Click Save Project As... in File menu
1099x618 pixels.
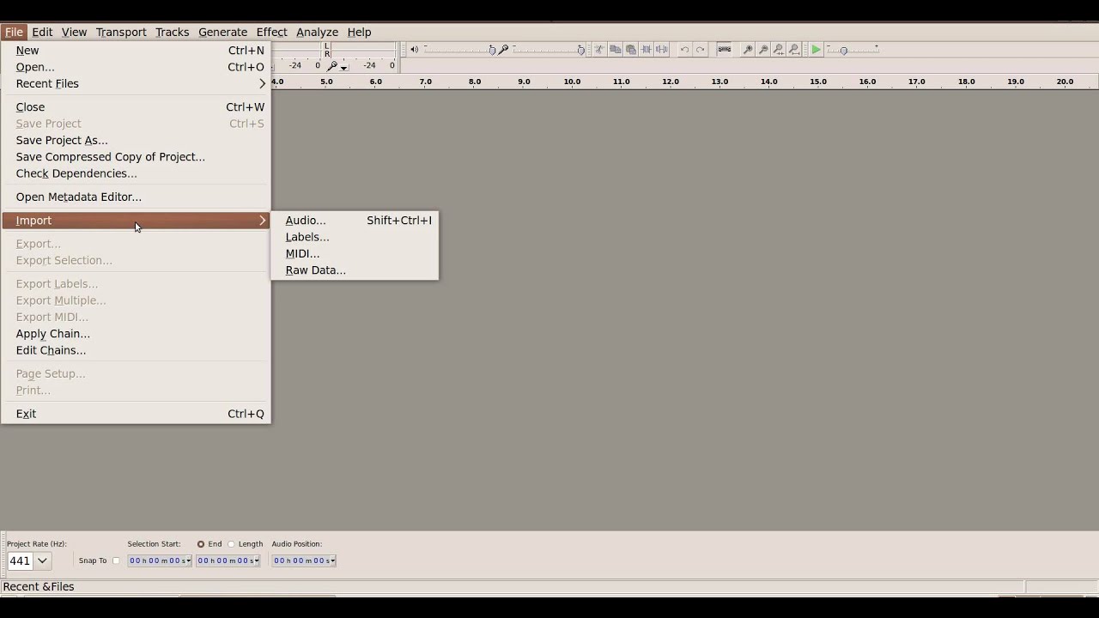tap(136, 140)
